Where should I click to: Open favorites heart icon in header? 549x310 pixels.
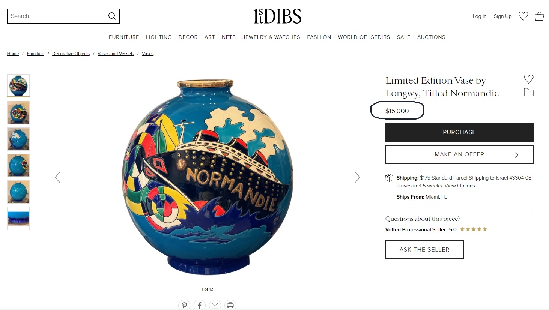pos(523,16)
